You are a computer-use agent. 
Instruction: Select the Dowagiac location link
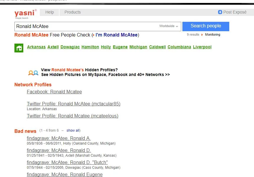70,47
